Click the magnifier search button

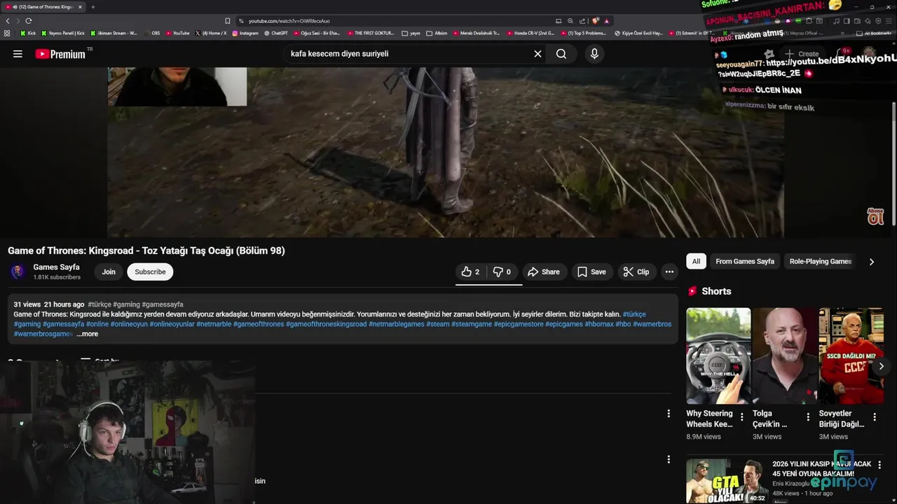coord(561,54)
